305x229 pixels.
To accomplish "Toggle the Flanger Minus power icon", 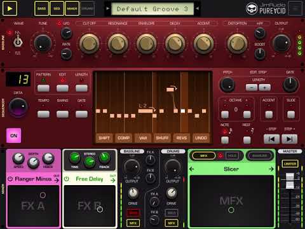I will point(10,179).
